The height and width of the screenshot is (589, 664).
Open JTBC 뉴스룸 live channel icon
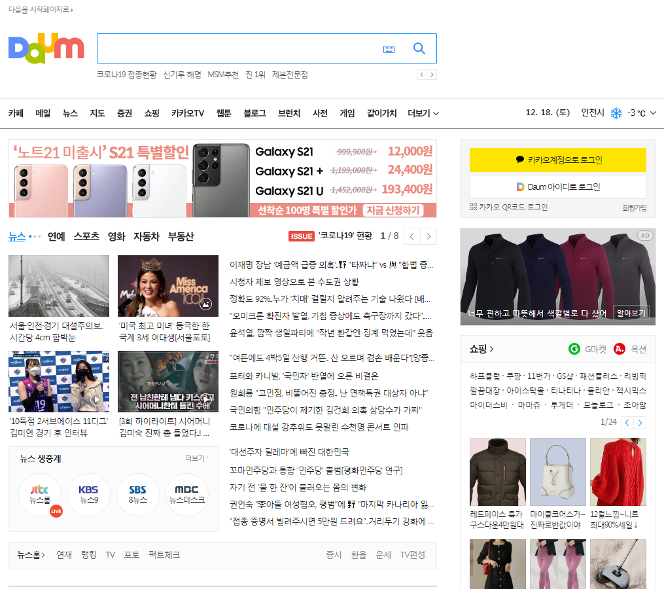40,495
